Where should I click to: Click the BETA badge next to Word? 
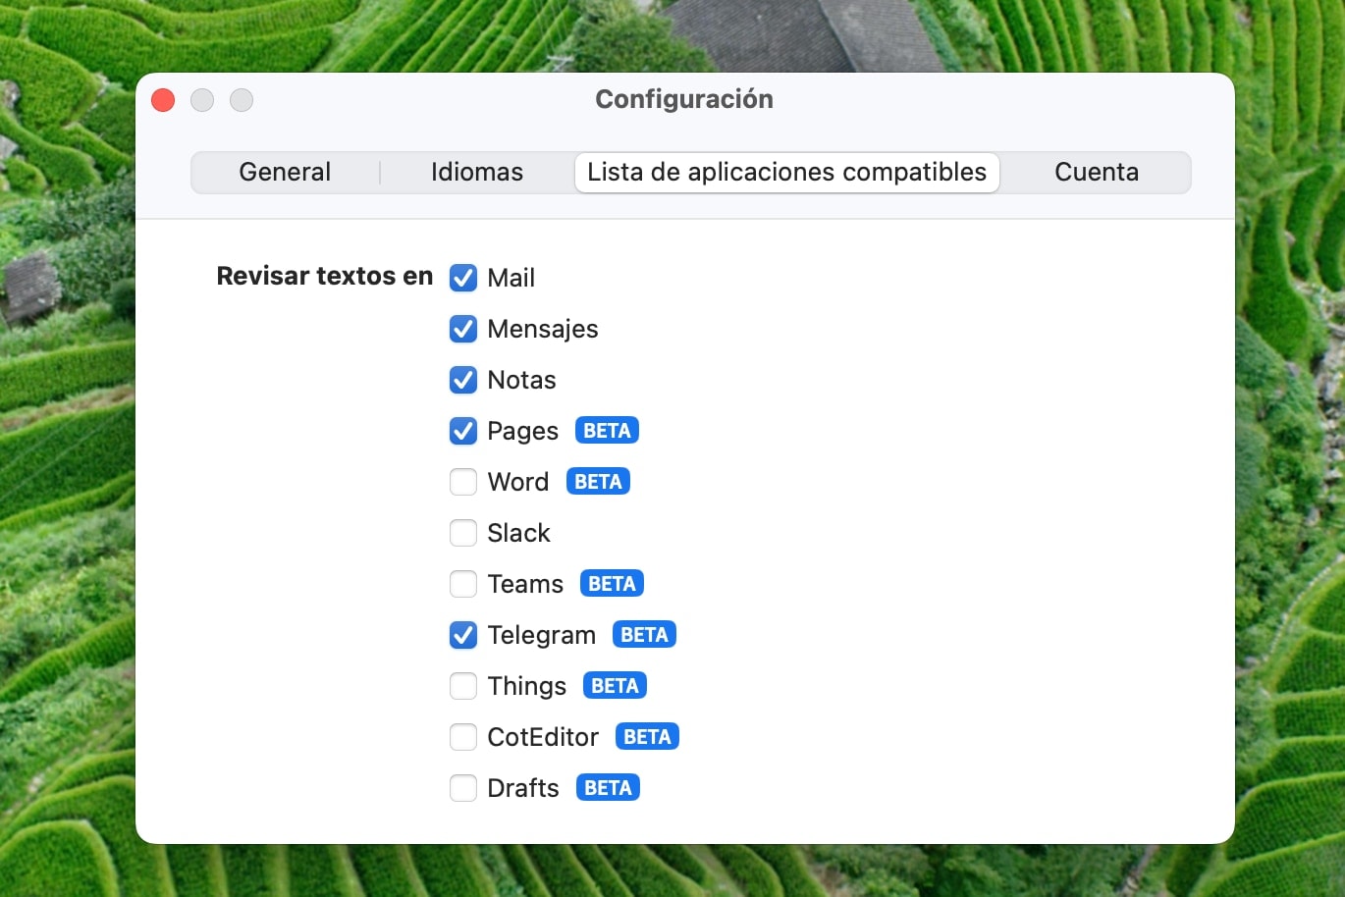pos(597,481)
